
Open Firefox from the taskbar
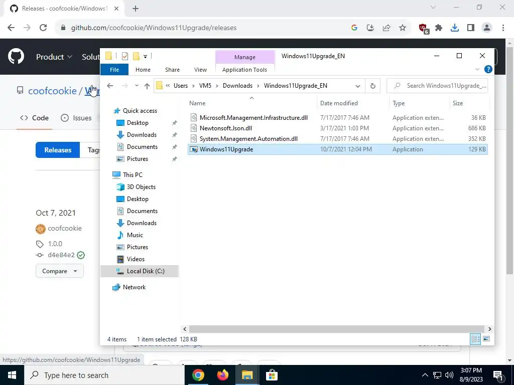click(x=222, y=375)
